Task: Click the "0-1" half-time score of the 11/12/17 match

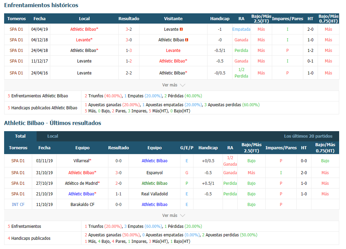Action: [310, 61]
